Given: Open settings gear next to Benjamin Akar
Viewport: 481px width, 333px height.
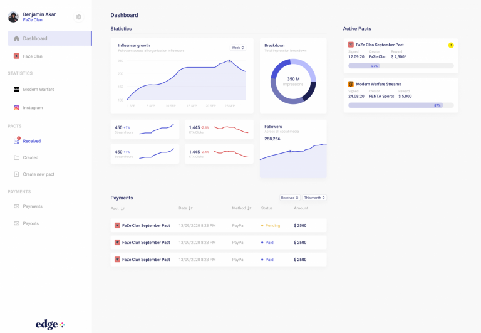Looking at the screenshot, I should pos(78,17).
